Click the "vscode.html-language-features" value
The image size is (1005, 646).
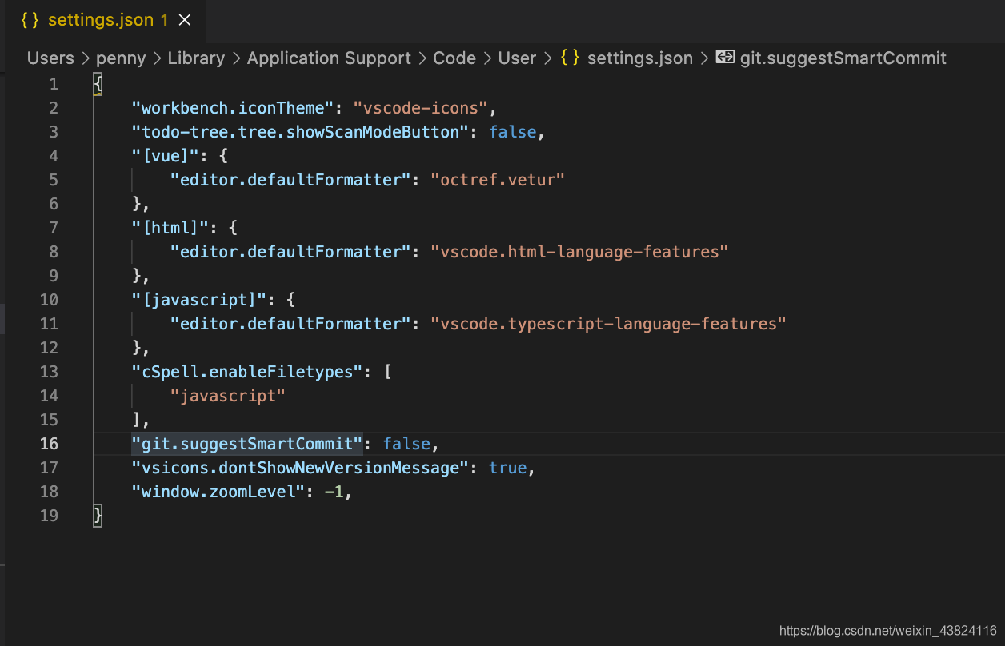580,252
